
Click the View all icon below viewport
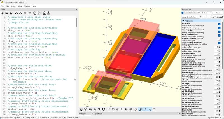pyautogui.click(x=90, y=109)
